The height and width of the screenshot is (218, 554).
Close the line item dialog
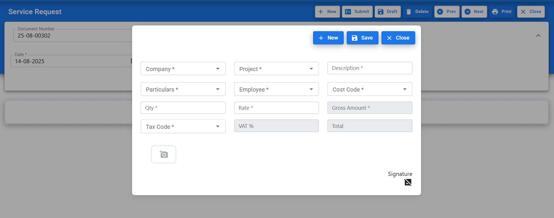coord(398,38)
